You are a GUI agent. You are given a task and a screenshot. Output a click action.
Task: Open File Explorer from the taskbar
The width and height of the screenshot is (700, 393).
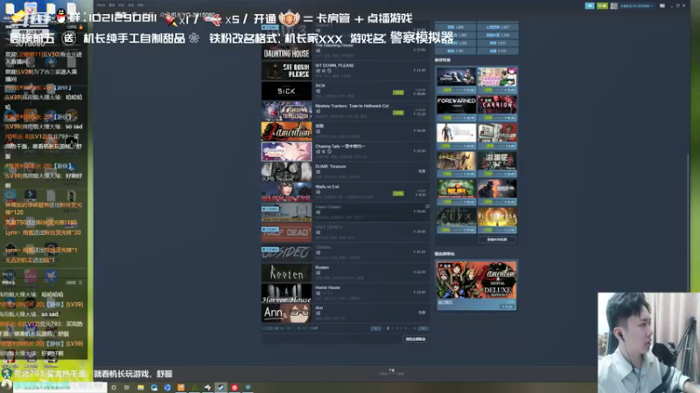[141, 388]
